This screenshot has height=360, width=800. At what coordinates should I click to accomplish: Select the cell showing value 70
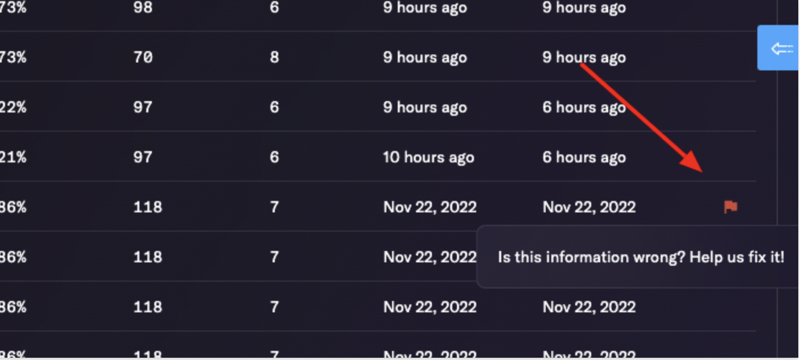click(x=143, y=57)
